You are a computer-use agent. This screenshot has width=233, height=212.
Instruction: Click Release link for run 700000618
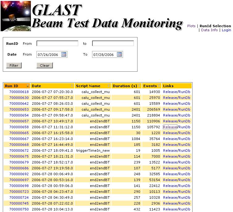pos(170,92)
